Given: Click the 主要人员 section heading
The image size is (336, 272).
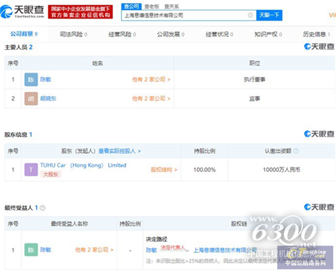Looking at the screenshot, I should click(18, 47).
